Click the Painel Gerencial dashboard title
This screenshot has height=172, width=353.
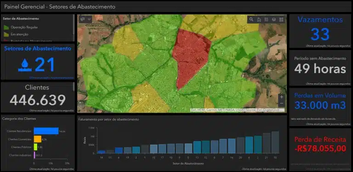click(x=60, y=7)
